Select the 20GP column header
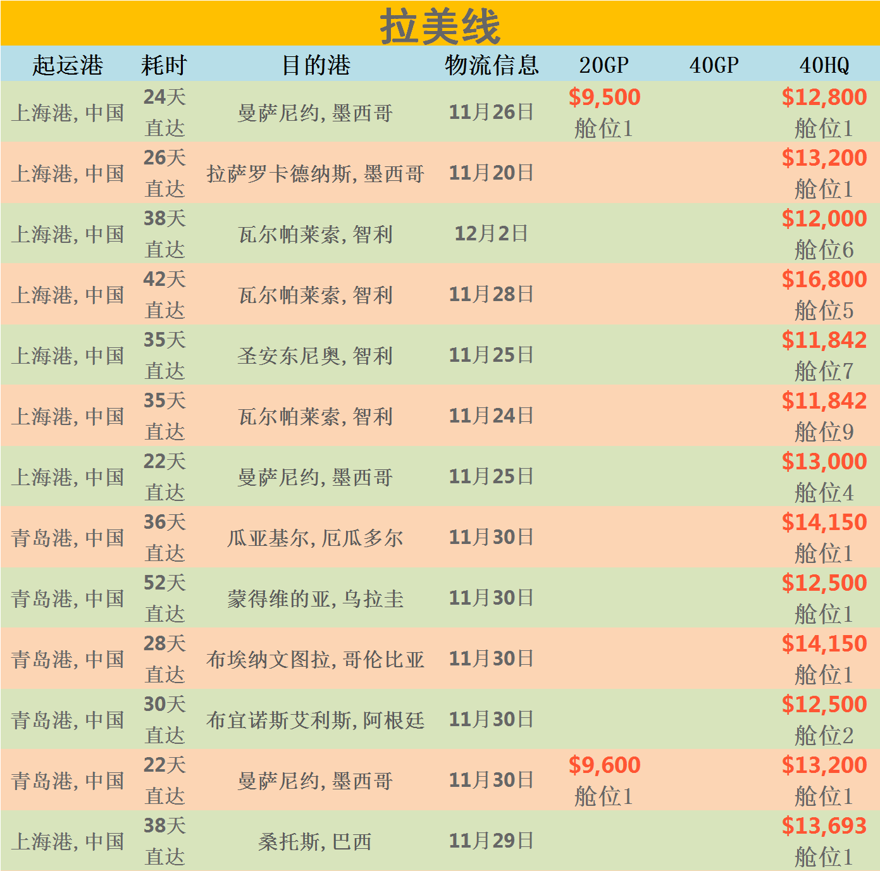 [x=604, y=65]
